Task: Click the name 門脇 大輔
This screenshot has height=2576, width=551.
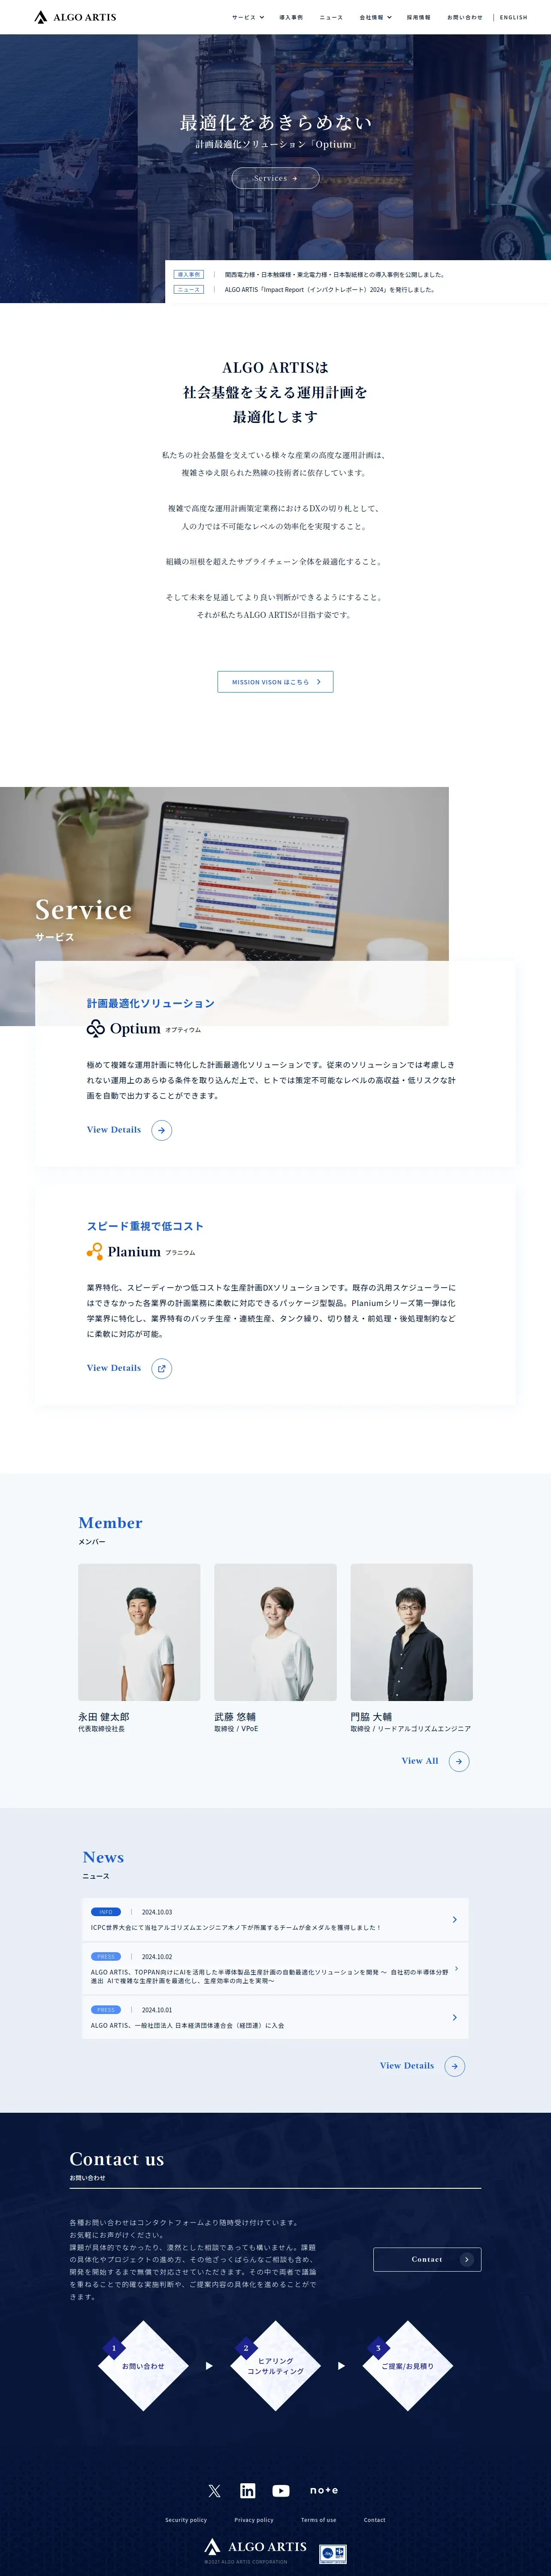Action: (x=371, y=1716)
